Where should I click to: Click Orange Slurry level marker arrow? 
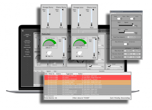50,14
